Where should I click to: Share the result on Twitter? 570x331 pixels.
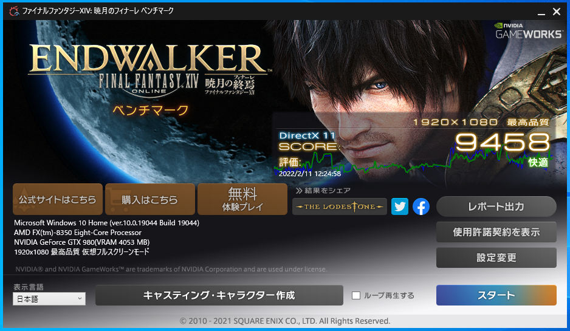[399, 206]
